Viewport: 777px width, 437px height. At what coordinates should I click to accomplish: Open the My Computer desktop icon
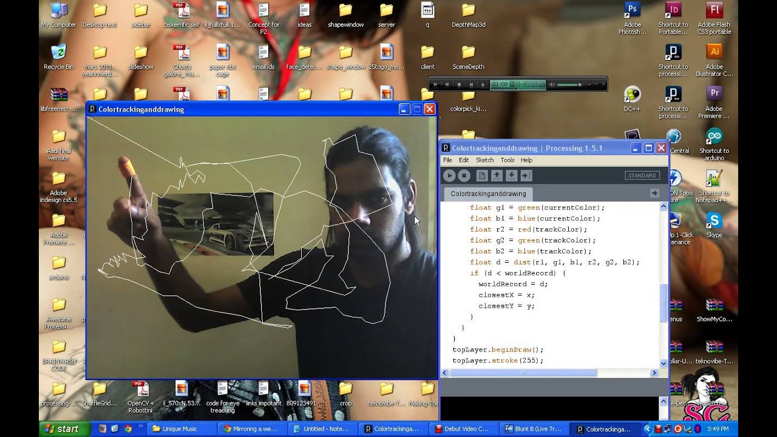[58, 16]
